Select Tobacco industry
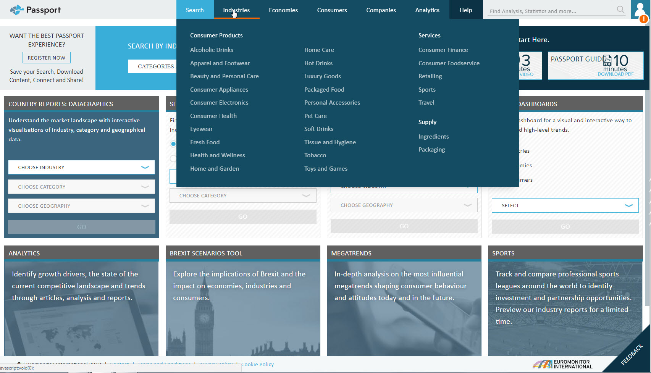651x373 pixels. (315, 155)
